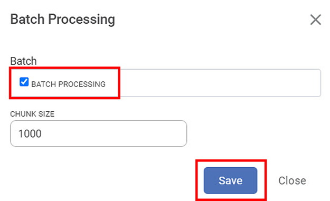Dismiss the Batch Processing dialog via X
Screen dimensions: 330x201
pyautogui.click(x=315, y=20)
